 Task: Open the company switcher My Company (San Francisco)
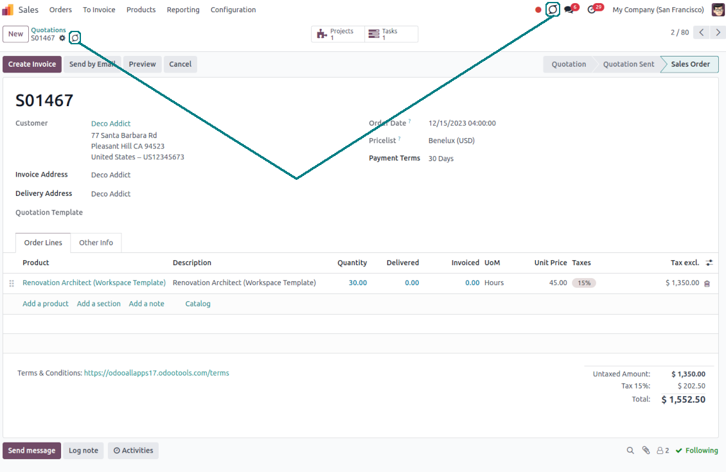pos(658,10)
